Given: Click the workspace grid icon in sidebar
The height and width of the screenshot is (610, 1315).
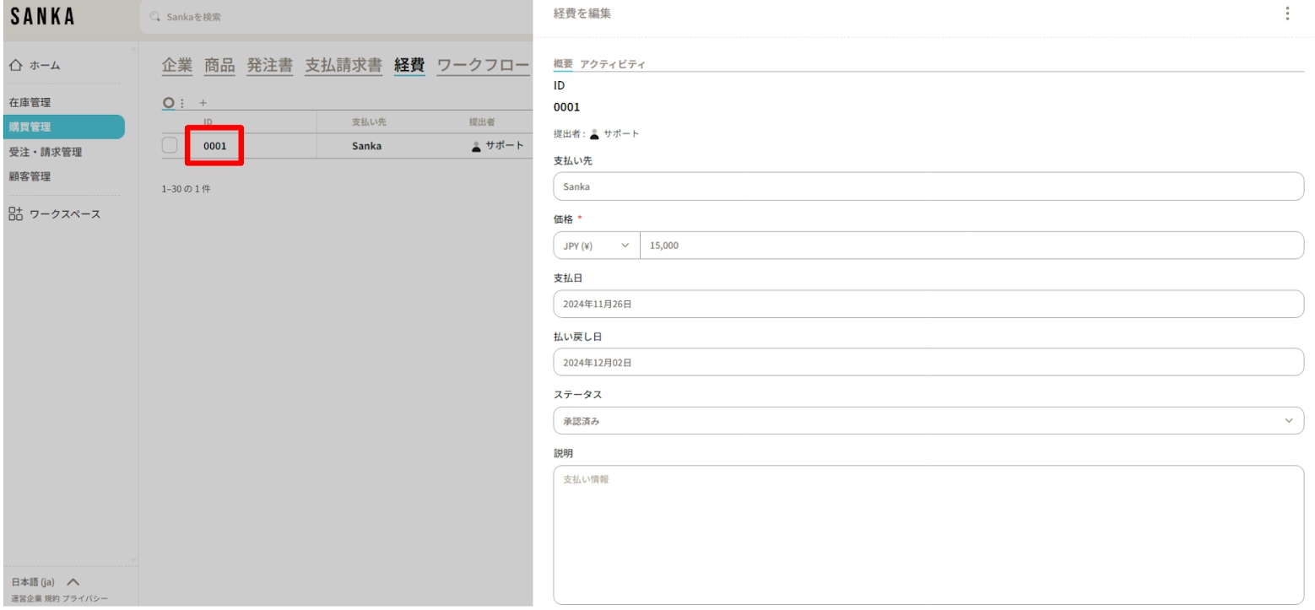Looking at the screenshot, I should point(16,213).
